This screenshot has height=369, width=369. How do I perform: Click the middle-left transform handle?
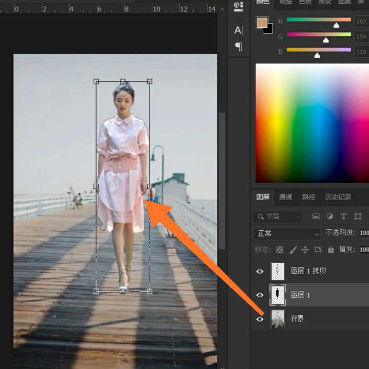[96, 186]
